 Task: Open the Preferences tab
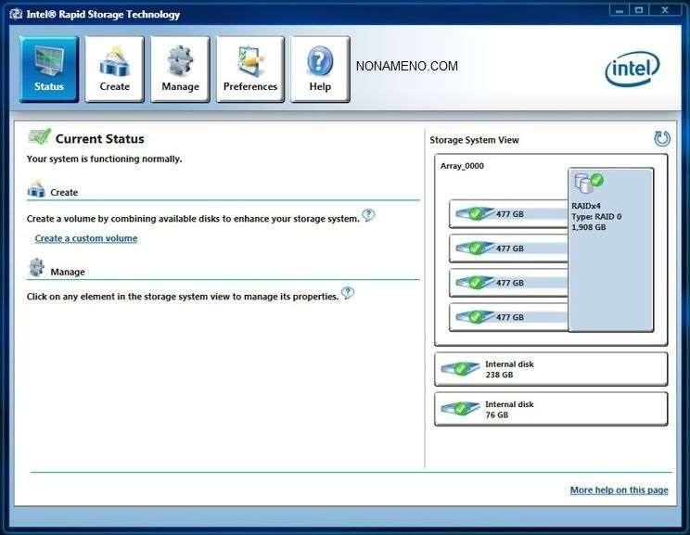[x=250, y=69]
